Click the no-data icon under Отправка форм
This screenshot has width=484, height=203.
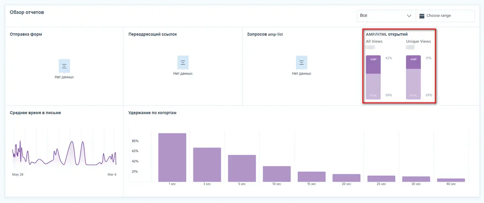tap(64, 65)
